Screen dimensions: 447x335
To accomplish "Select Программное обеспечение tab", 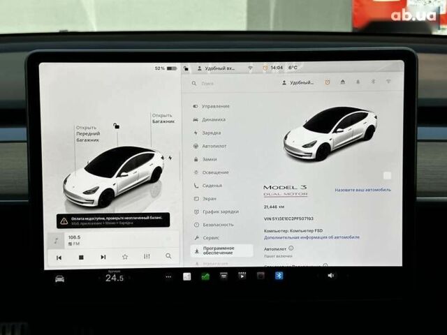I will tap(222, 251).
